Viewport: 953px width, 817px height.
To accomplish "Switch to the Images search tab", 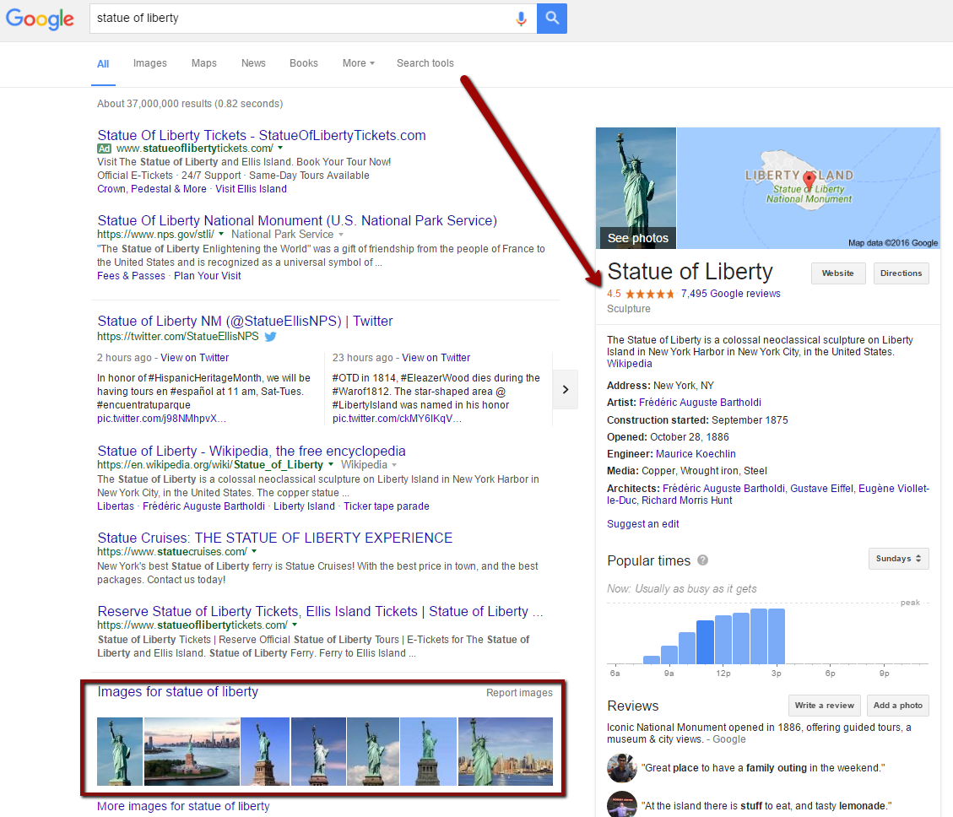I will pos(149,63).
